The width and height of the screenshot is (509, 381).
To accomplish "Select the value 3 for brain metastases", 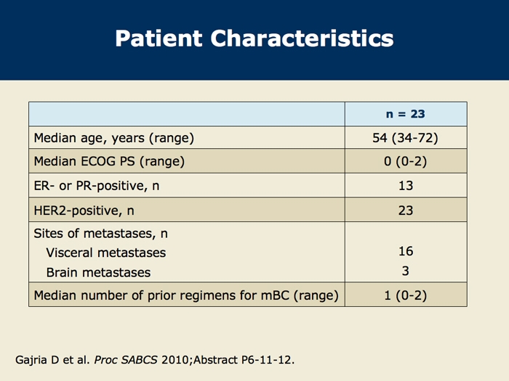I will point(405,271).
